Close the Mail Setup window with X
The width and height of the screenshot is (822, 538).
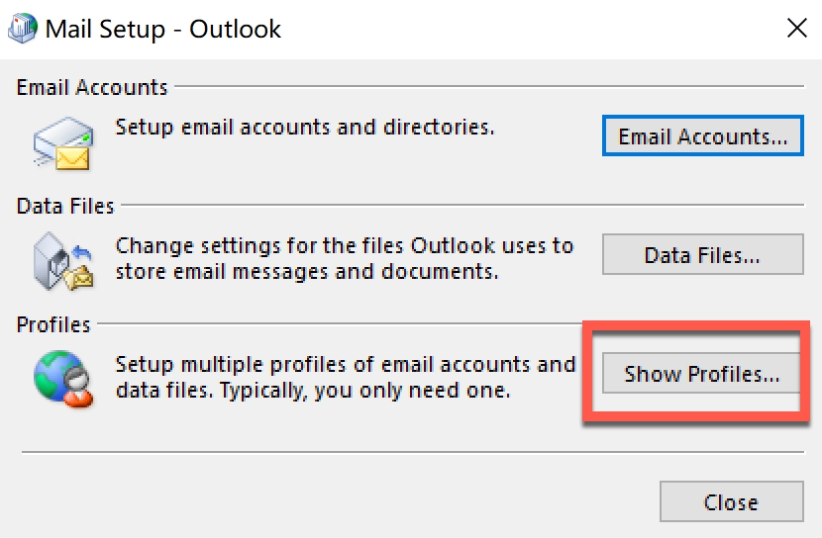pos(796,28)
